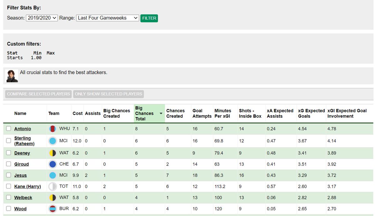Viewport: 375px width, 216px height.
Task: Sort by Minutes Per xGI header
Action: tap(223, 113)
